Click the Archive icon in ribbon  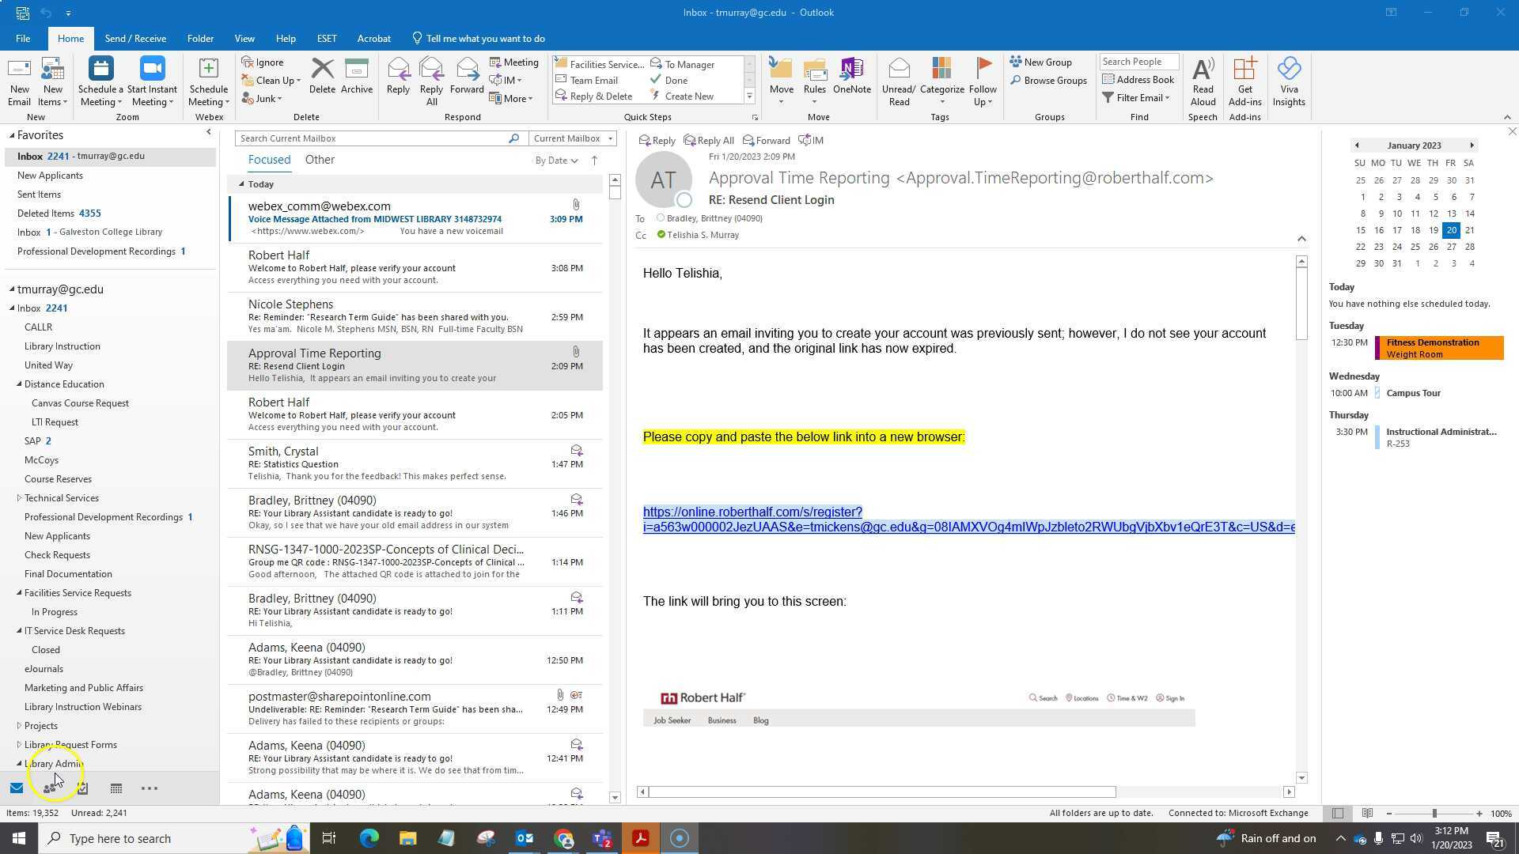356,77
